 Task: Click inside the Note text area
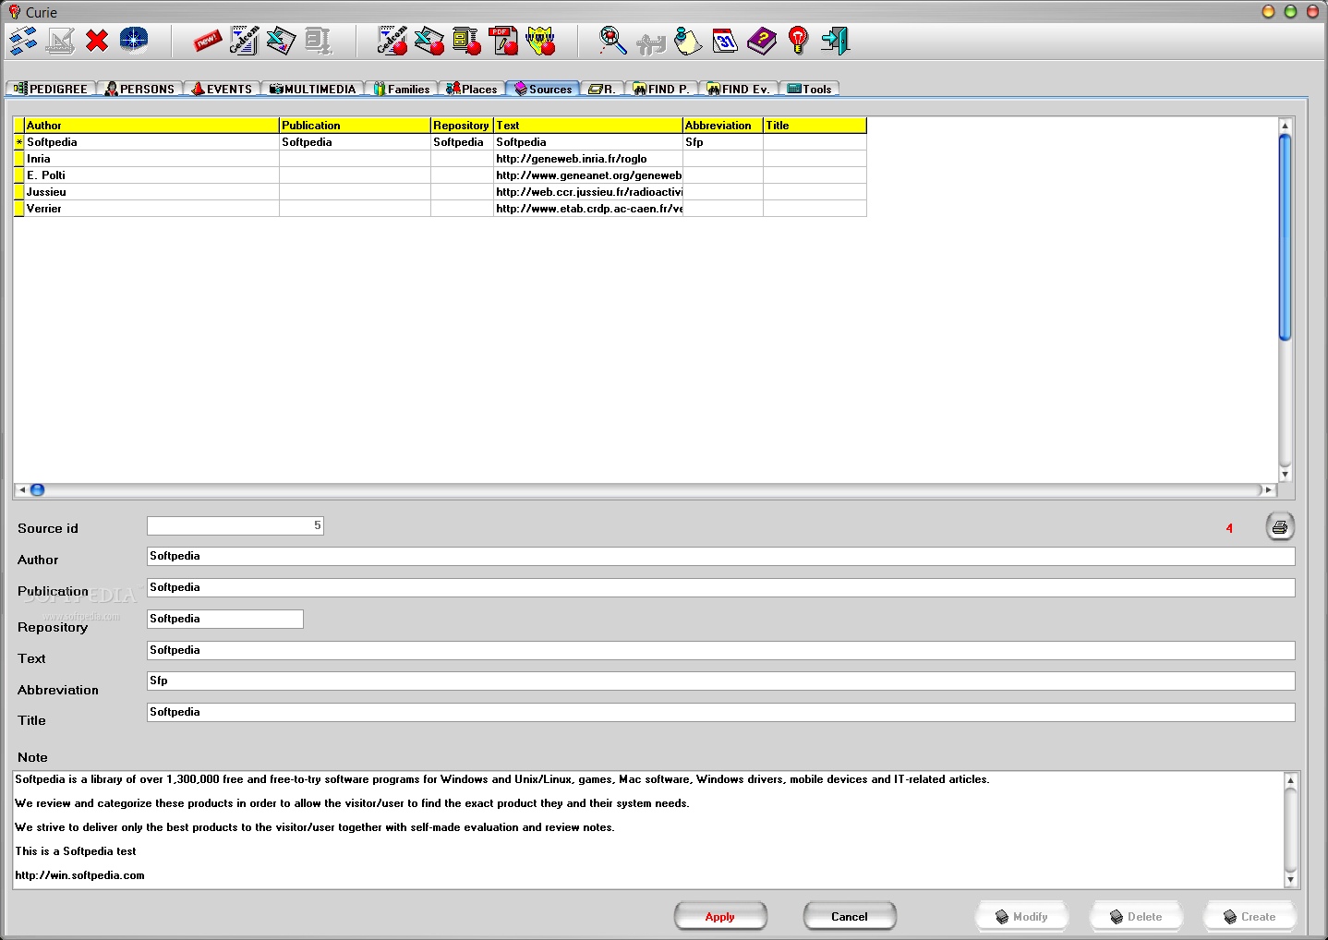(648, 830)
